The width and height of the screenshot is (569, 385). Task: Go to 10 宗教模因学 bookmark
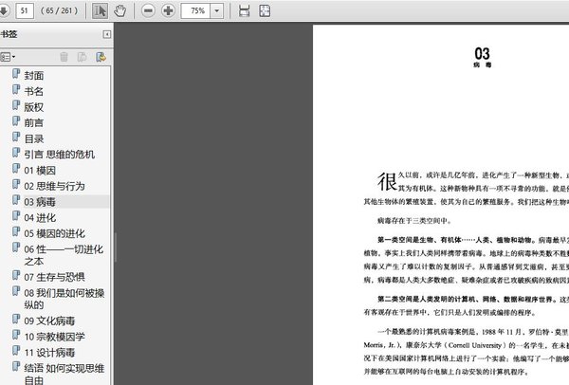(54, 337)
